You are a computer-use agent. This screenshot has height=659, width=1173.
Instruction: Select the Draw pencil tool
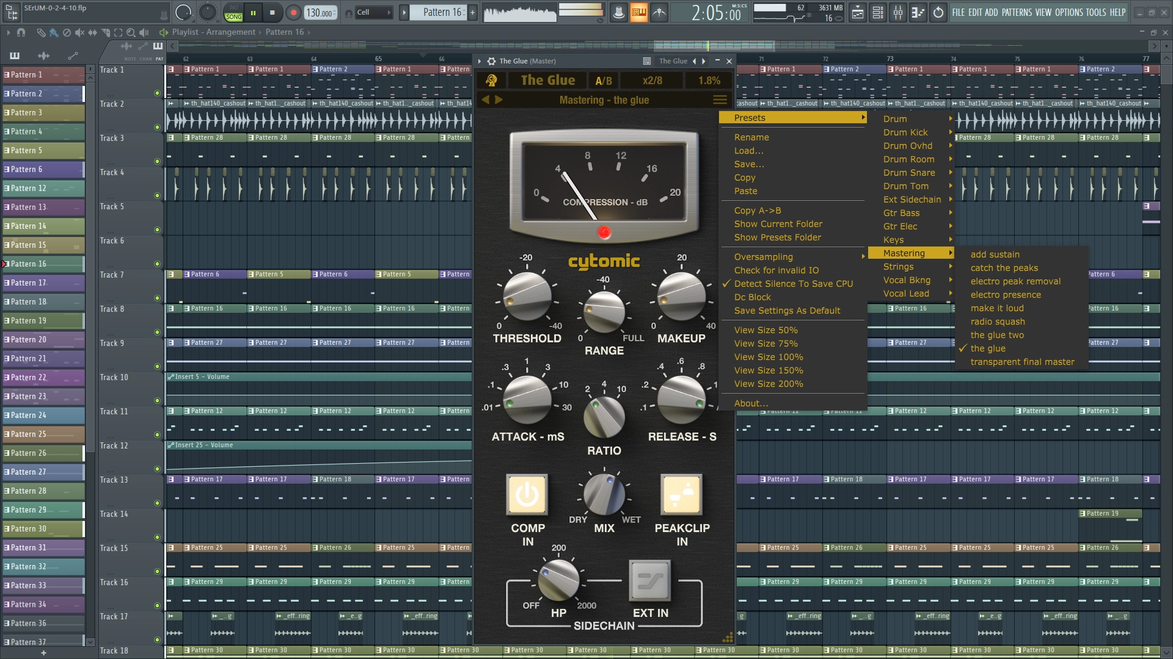41,32
